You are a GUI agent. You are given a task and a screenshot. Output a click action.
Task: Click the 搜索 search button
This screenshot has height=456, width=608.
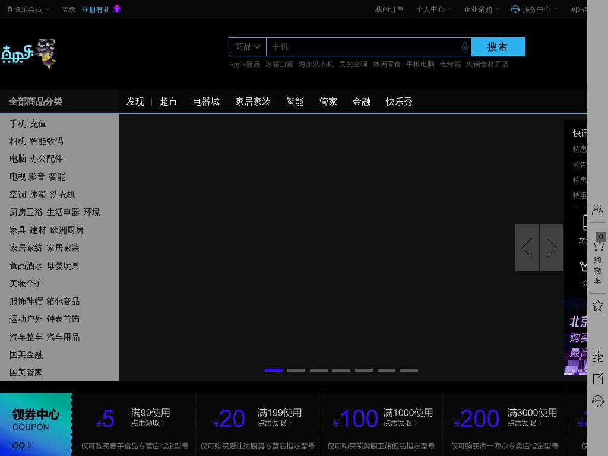click(x=498, y=47)
